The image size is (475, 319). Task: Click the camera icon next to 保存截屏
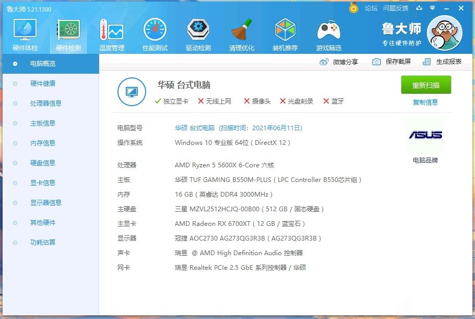tap(376, 62)
